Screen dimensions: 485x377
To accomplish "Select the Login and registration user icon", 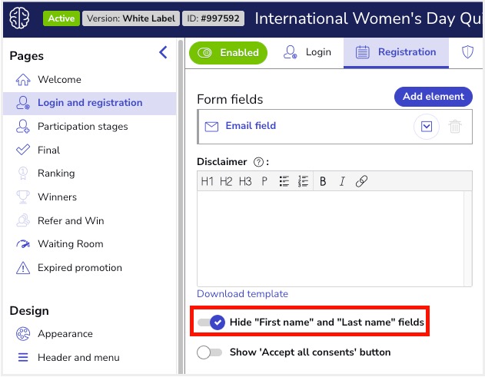I will [23, 103].
